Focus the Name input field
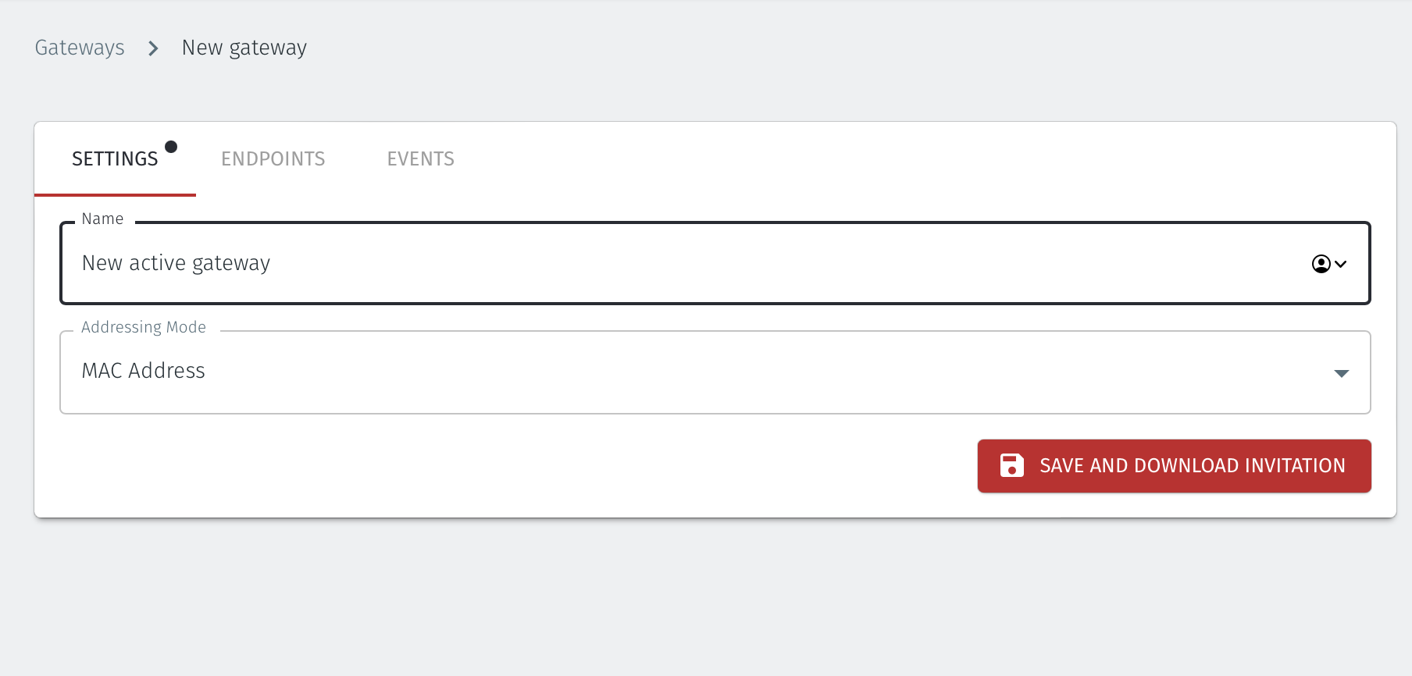 coord(703,263)
